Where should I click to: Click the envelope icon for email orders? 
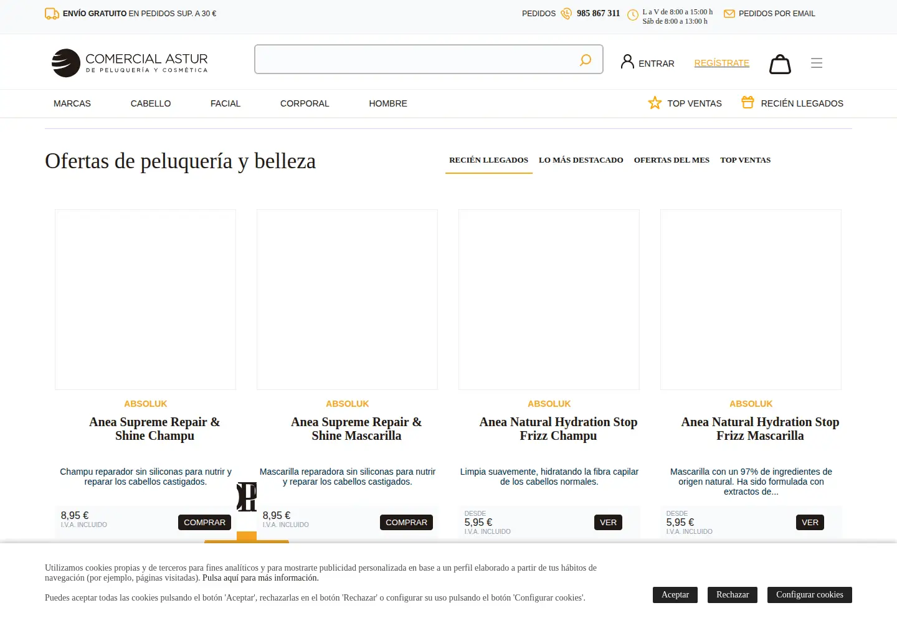pos(729,13)
